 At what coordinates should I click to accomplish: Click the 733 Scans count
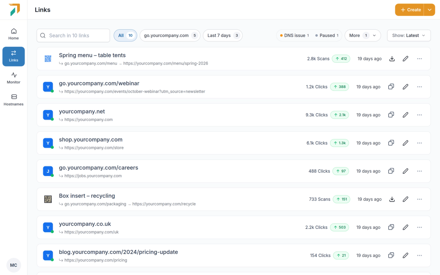[x=320, y=199]
